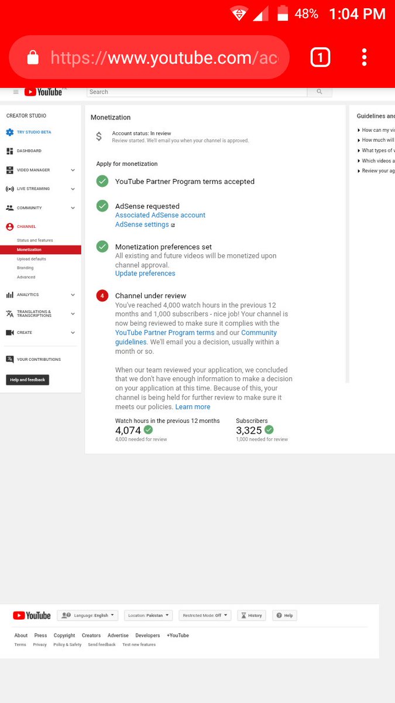Open the footer Test new features link
Screen dimensions: 395x703
[139, 645]
